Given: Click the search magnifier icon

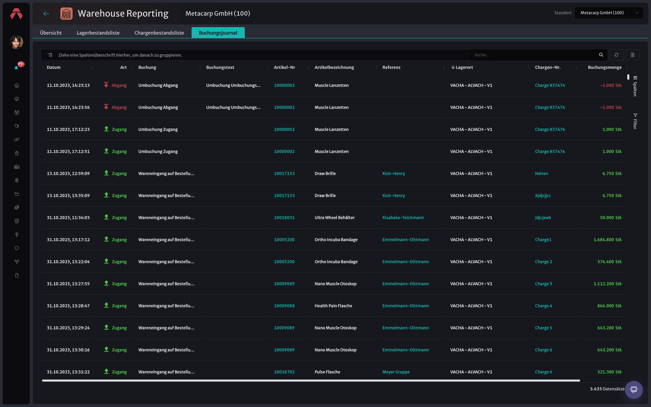Looking at the screenshot, I should click(601, 55).
